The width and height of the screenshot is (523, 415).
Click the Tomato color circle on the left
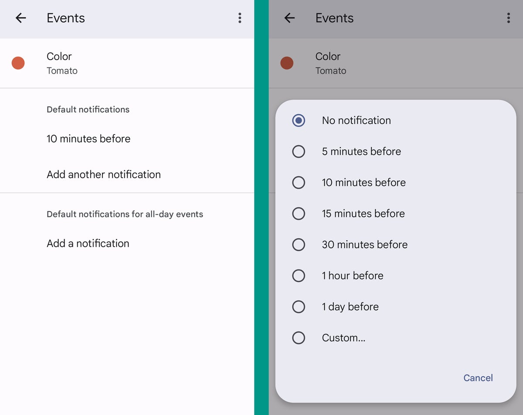click(x=18, y=63)
